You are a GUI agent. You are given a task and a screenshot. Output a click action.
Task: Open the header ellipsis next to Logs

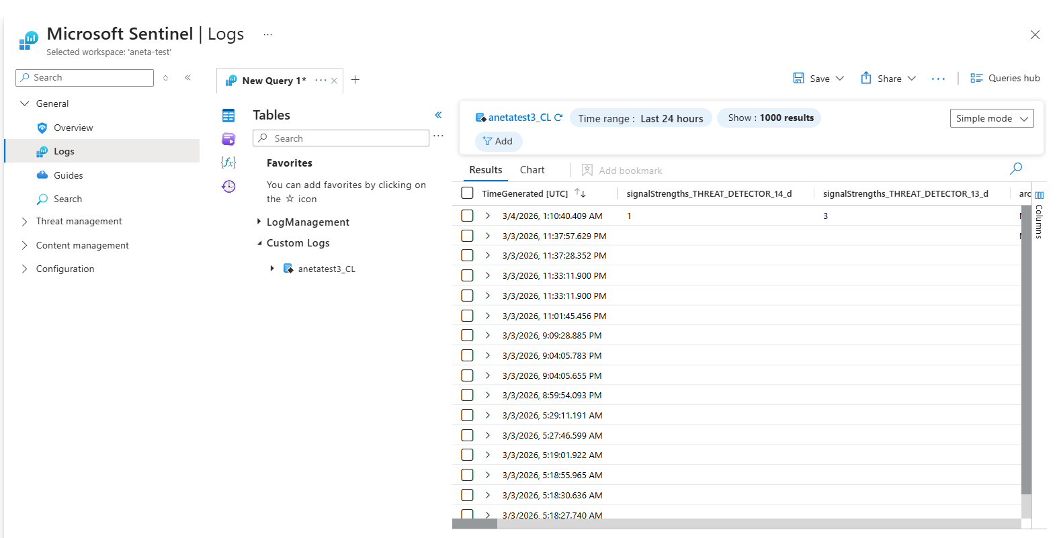[268, 34]
